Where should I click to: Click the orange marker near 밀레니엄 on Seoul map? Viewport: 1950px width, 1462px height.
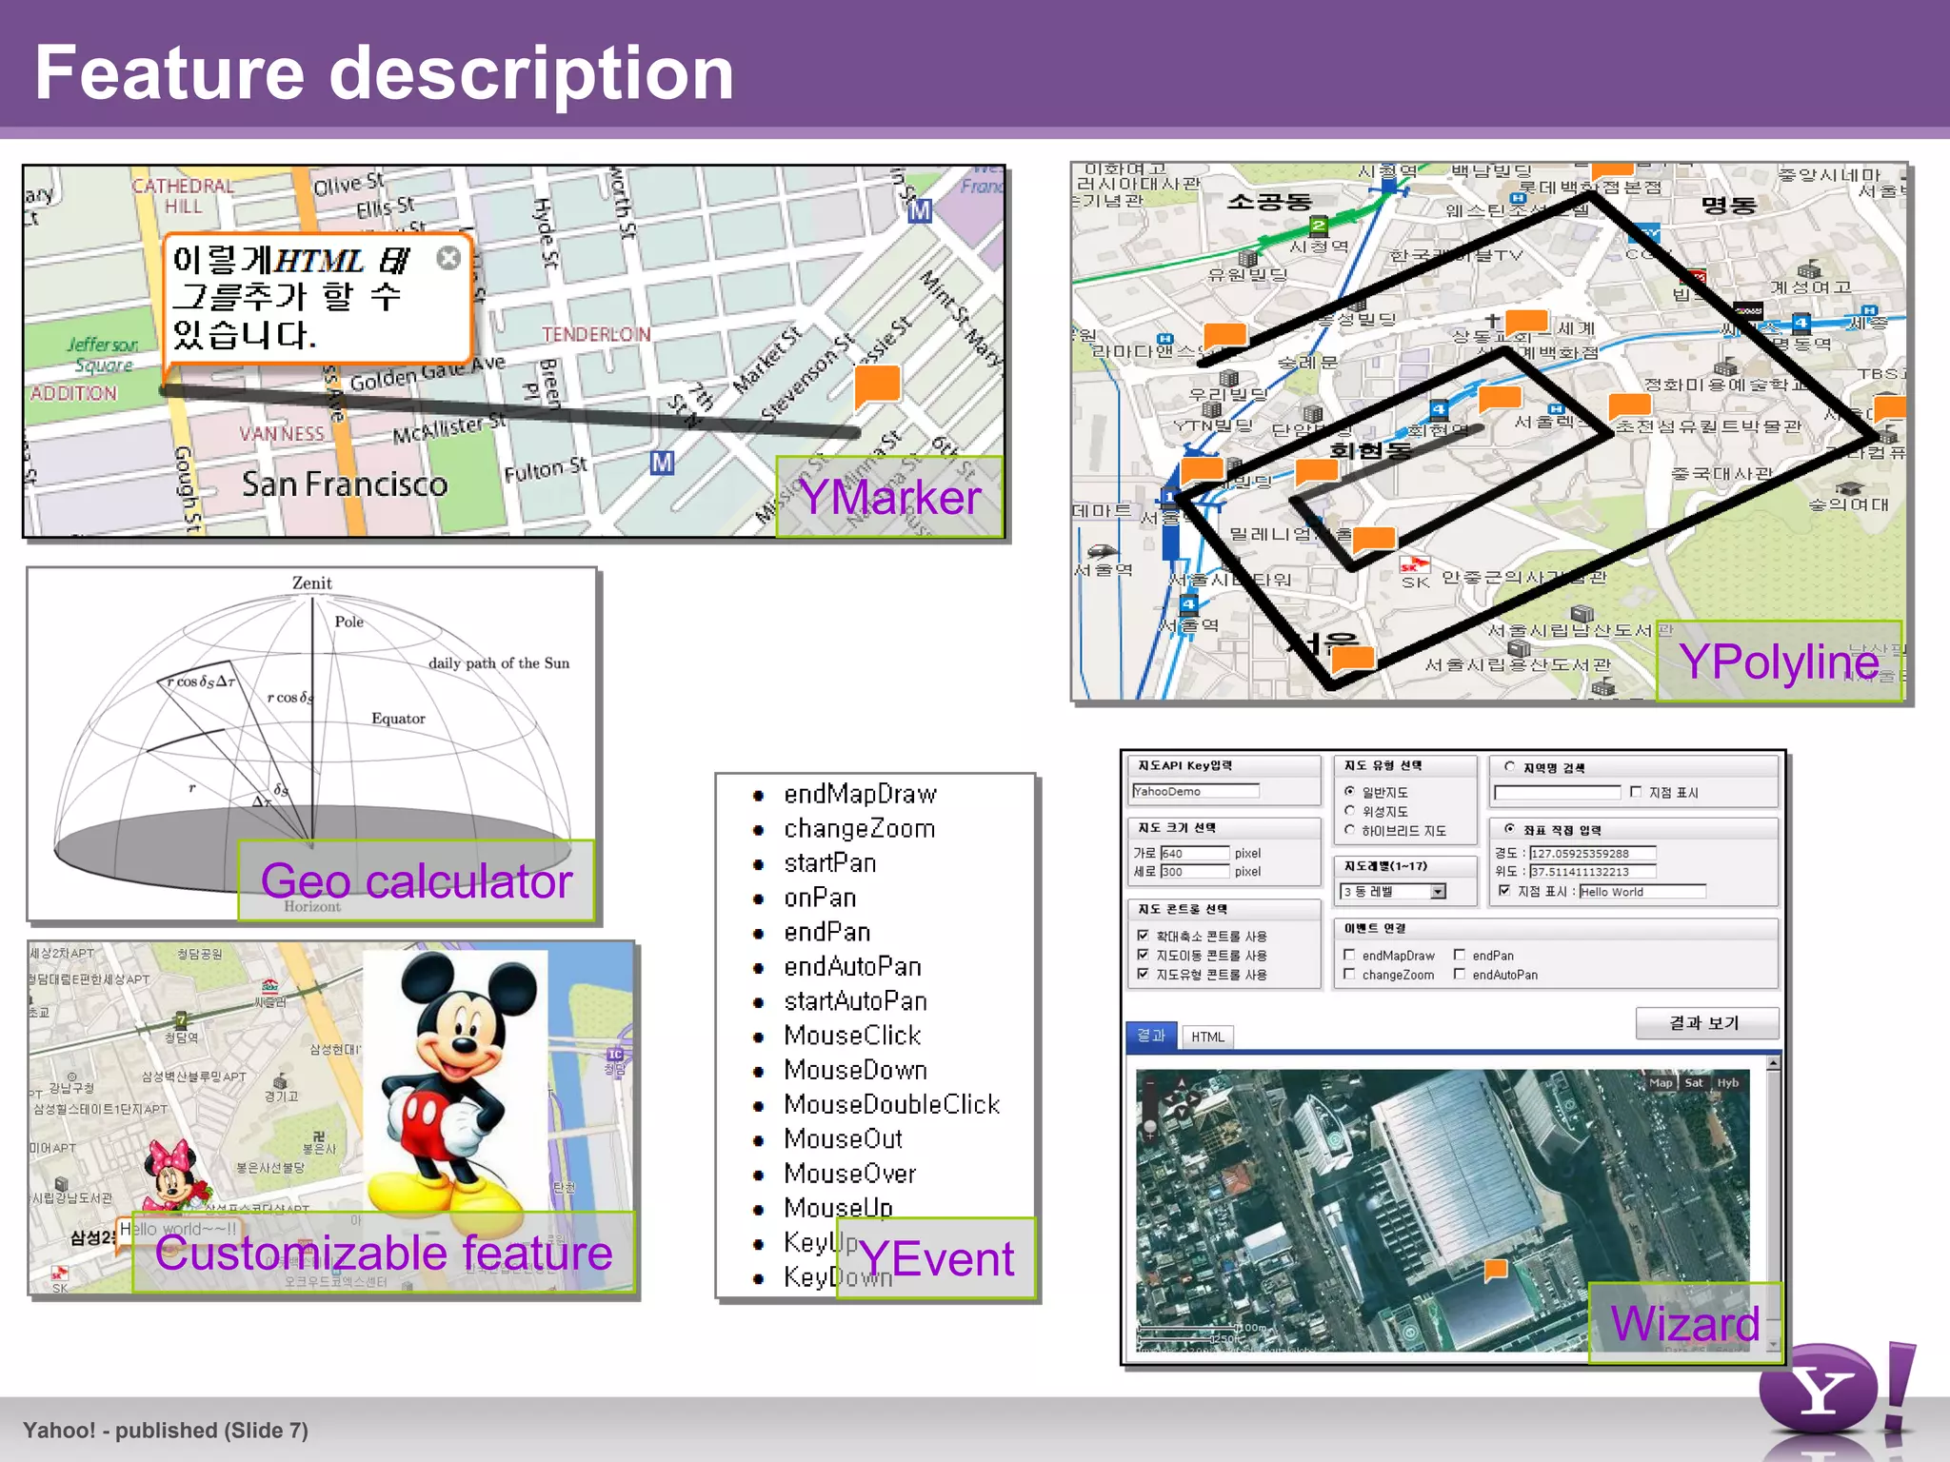click(1373, 541)
